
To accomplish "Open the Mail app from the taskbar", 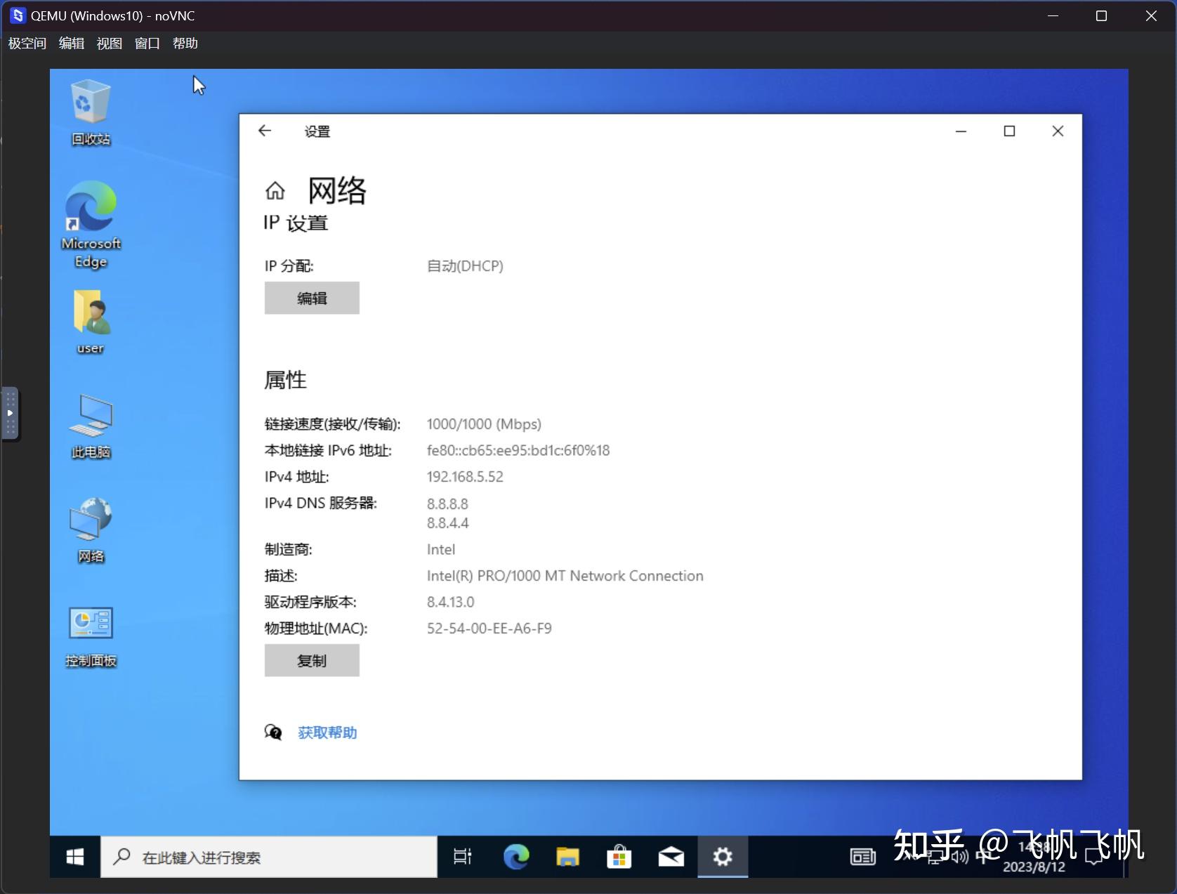I will [671, 857].
